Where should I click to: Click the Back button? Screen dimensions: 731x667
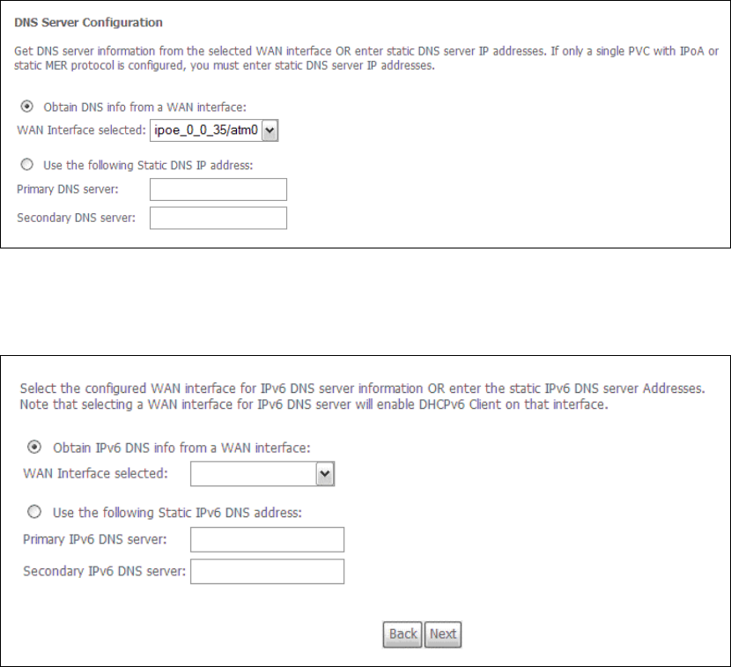[x=402, y=634]
